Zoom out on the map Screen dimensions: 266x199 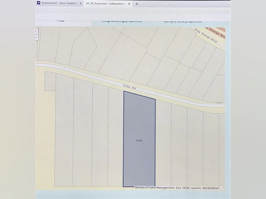37,37
